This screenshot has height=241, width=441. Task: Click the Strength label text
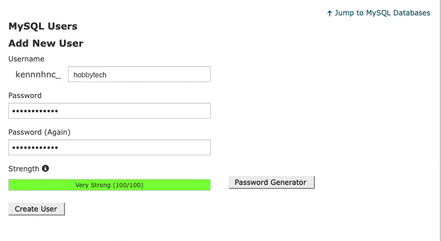tap(24, 168)
